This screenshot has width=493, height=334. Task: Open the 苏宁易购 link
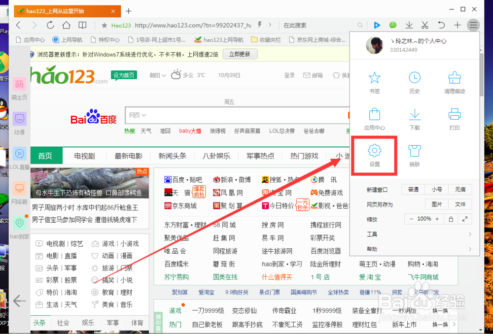pos(176,277)
